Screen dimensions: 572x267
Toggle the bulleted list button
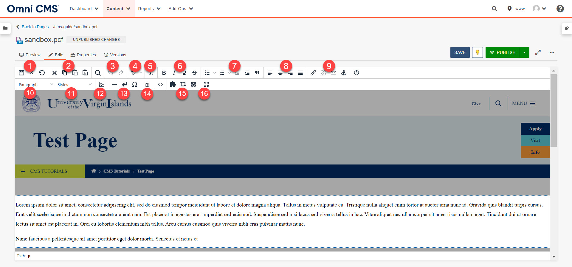pos(207,73)
